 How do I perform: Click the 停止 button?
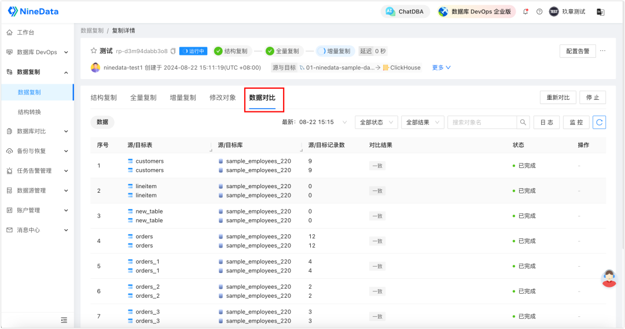pyautogui.click(x=593, y=98)
